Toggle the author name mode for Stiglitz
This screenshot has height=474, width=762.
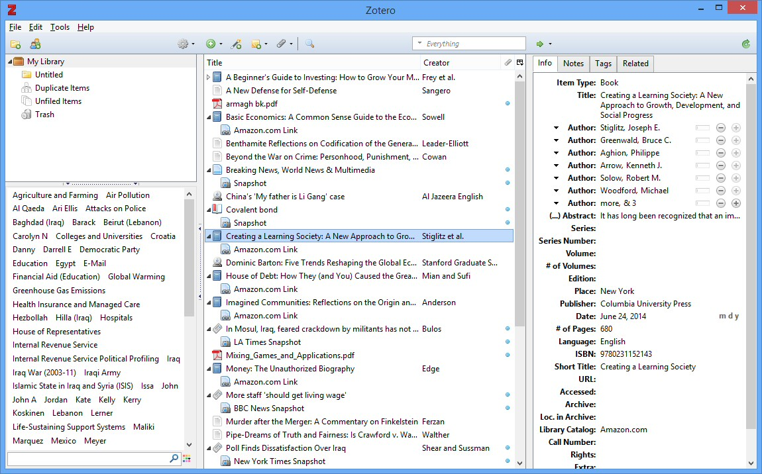coord(703,128)
